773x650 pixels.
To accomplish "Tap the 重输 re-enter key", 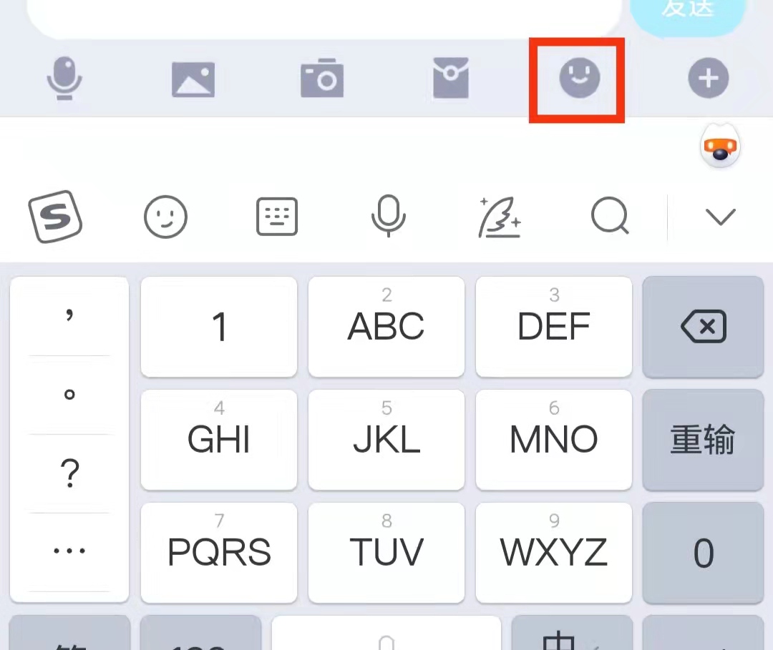I will (x=703, y=440).
